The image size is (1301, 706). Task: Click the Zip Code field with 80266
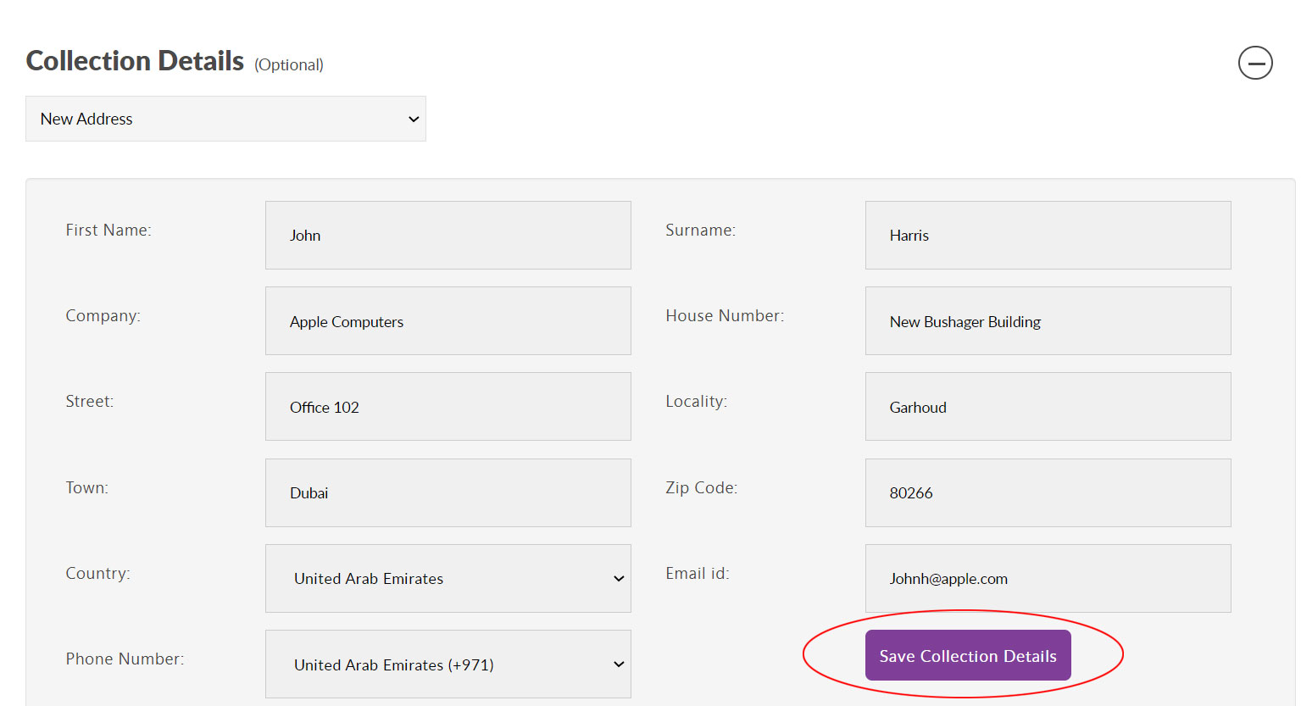[1048, 493]
